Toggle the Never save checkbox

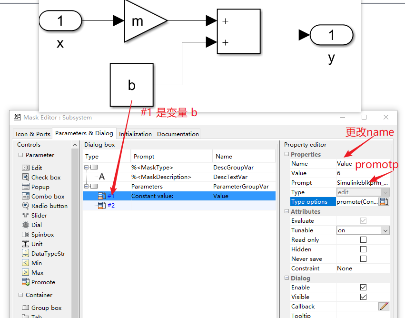coord(363,259)
